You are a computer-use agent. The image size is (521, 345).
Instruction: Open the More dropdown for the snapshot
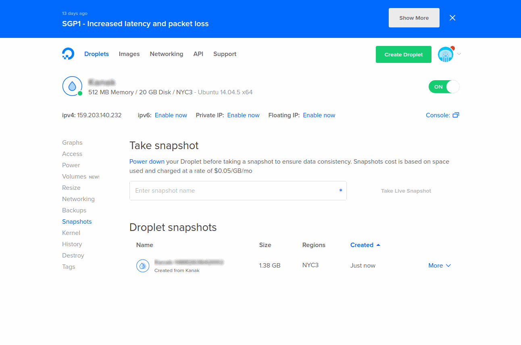pos(440,266)
